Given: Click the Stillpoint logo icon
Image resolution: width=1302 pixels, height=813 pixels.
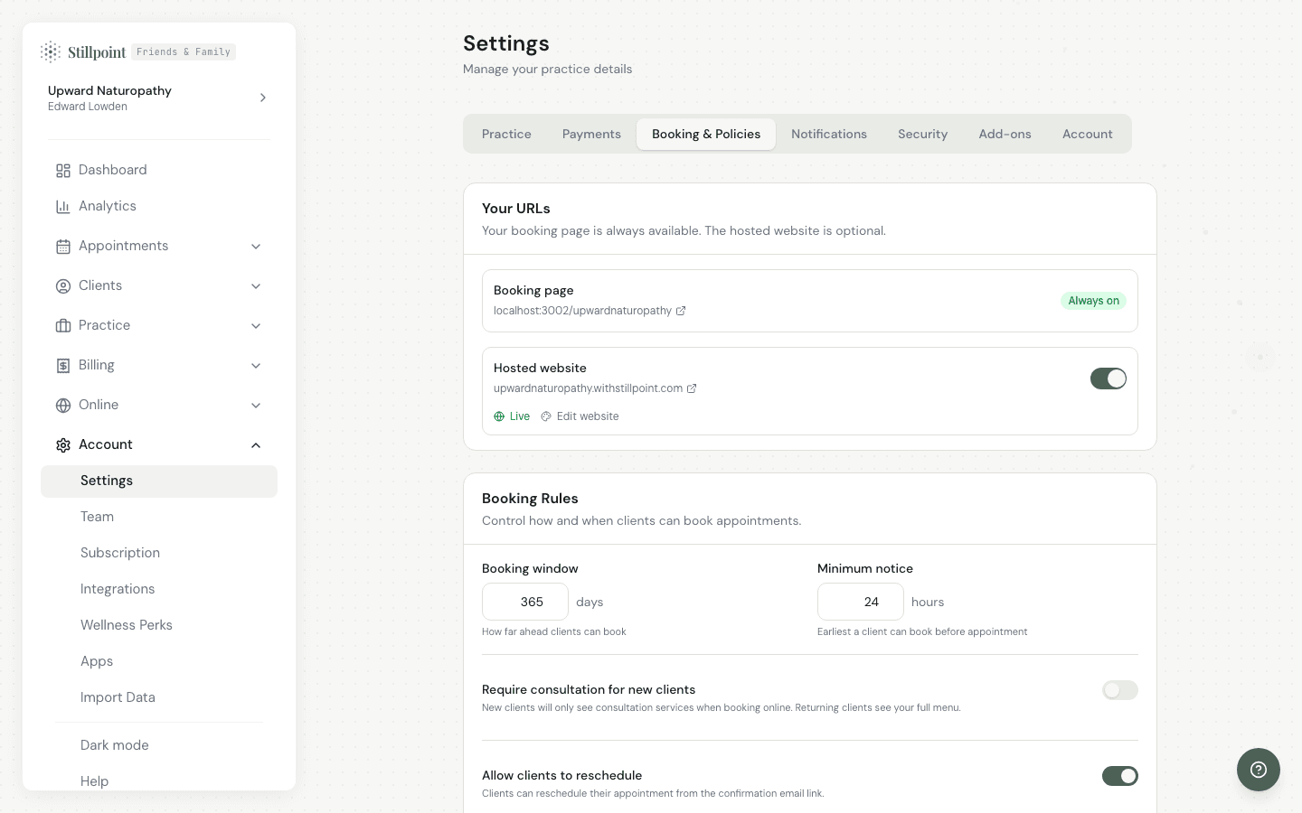Looking at the screenshot, I should coord(51,52).
